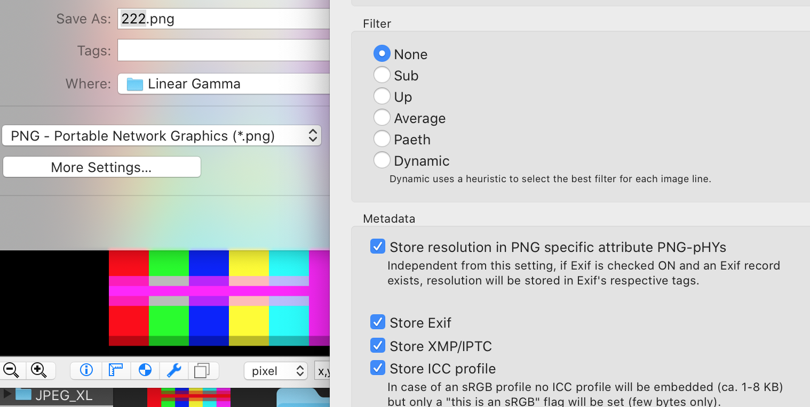Click the zoom out magnifier icon
The image size is (810, 407).
[11, 370]
